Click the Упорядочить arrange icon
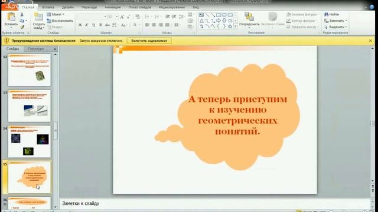Viewport: 378px width, 212px height. pos(249,16)
